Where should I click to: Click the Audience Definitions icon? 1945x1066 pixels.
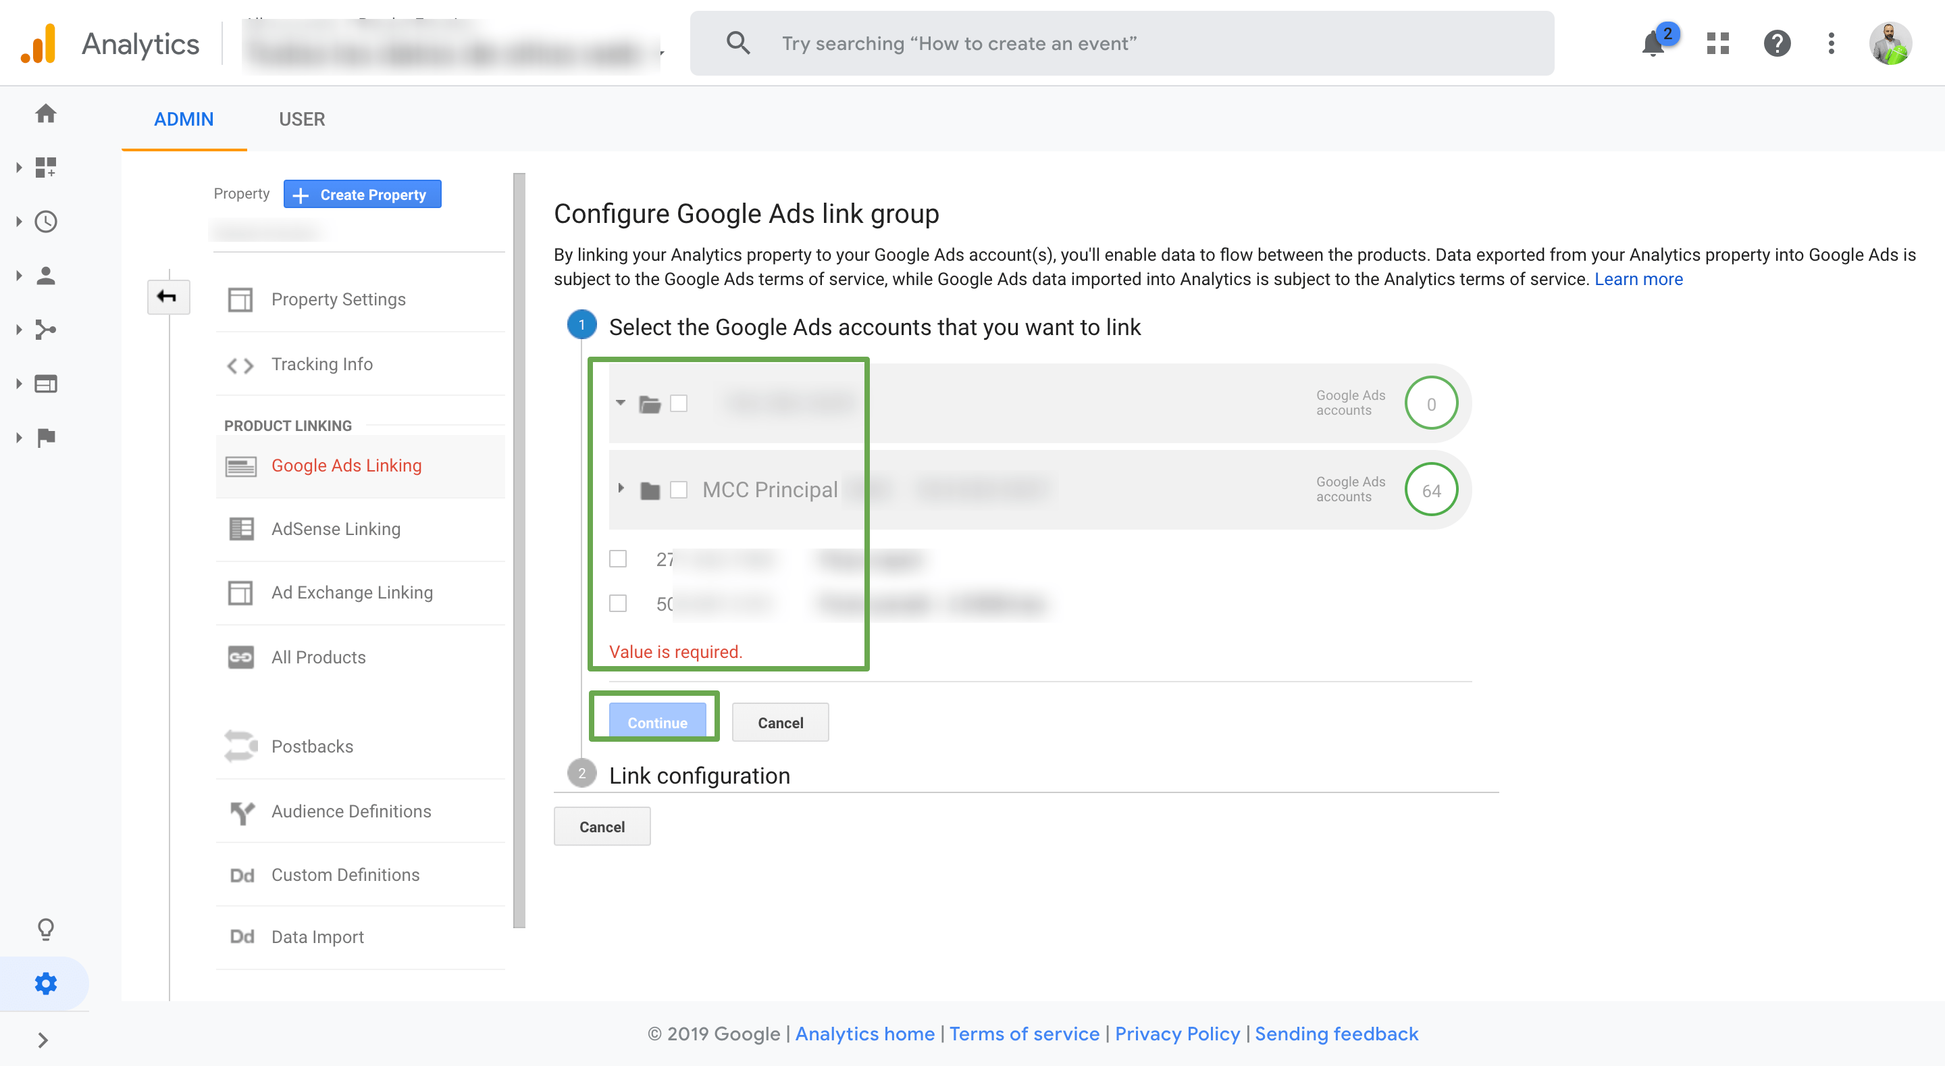[242, 812]
